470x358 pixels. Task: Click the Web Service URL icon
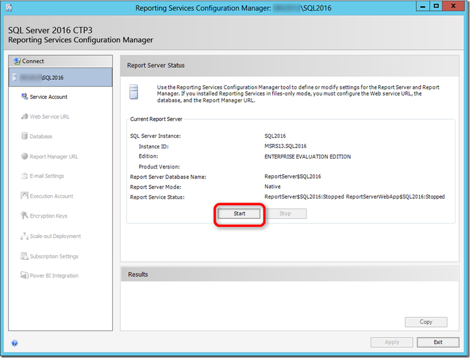(25, 117)
